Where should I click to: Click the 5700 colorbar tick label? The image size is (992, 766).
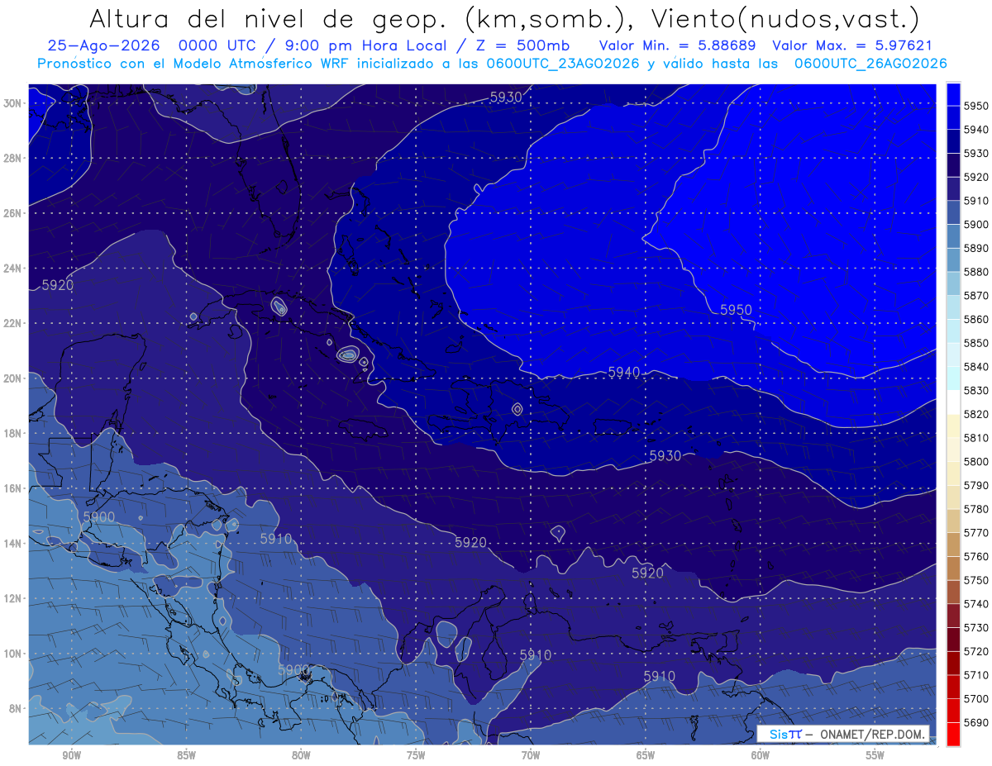[977, 698]
